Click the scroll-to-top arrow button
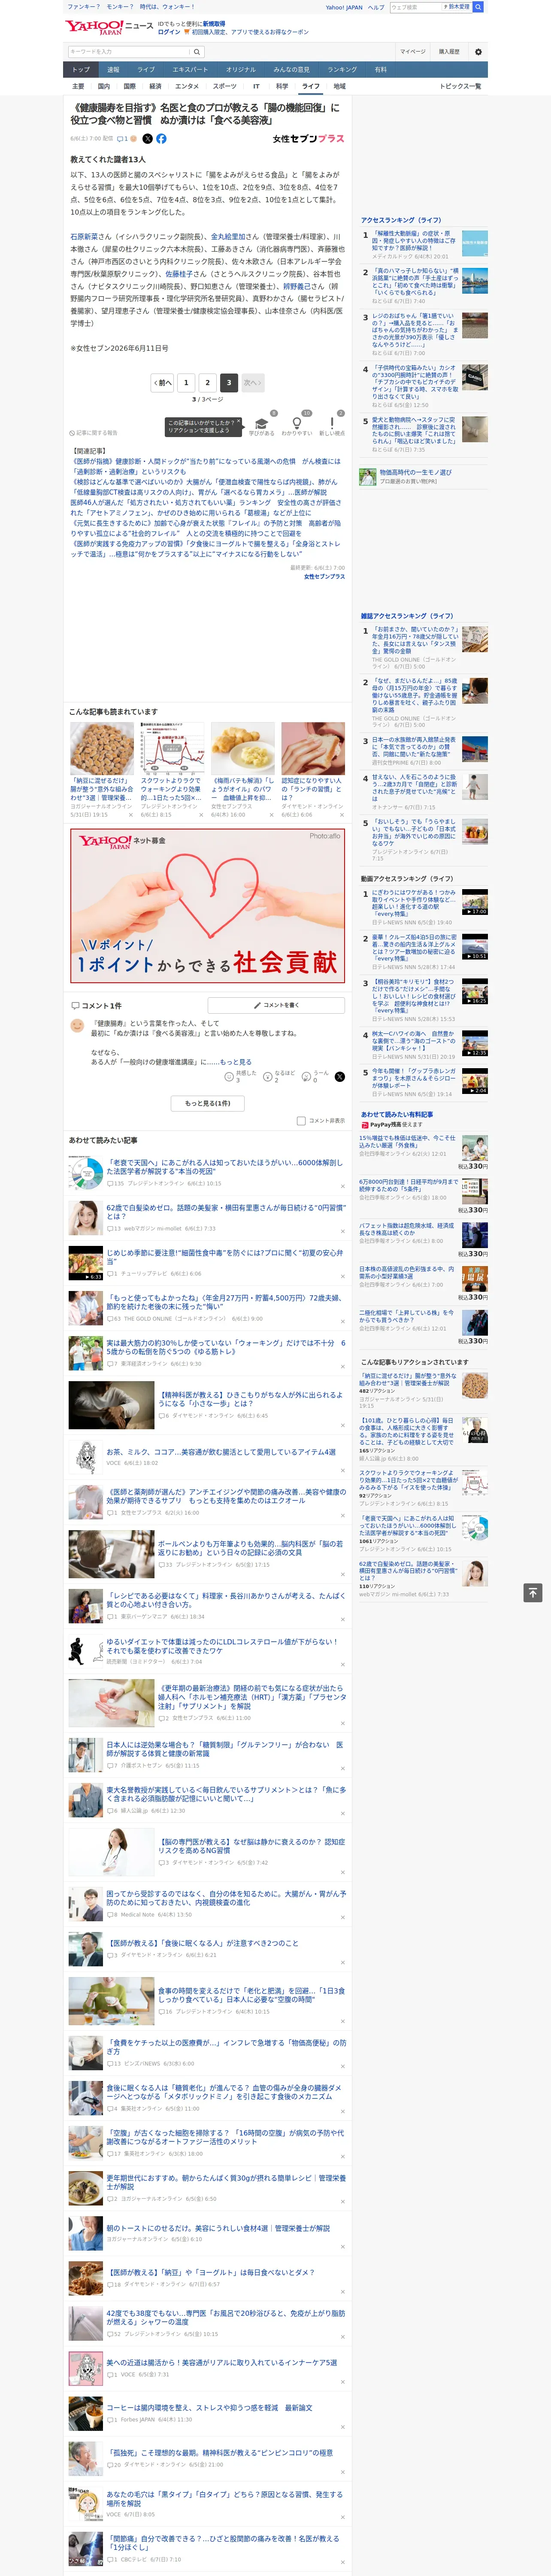The image size is (551, 2576). pyautogui.click(x=533, y=1592)
